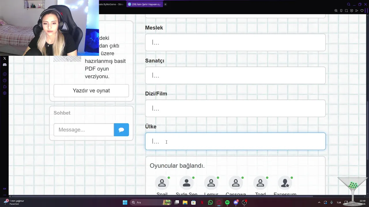Focus the Message chat input field
This screenshot has width=369, height=207.
tap(84, 130)
